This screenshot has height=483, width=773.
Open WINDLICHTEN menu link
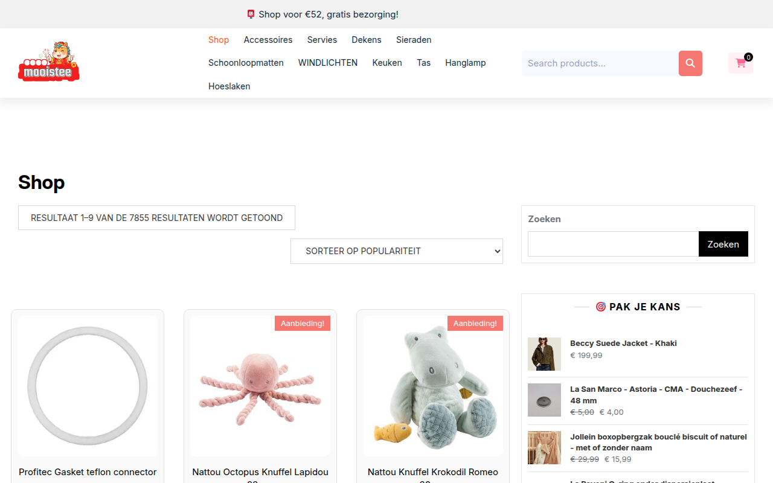tap(328, 63)
